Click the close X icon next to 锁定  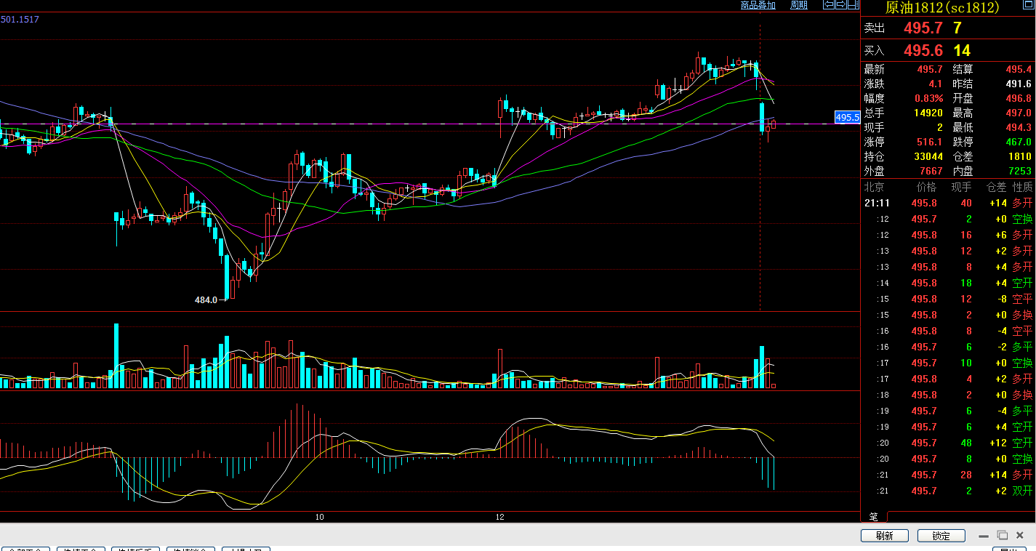coord(1021,535)
